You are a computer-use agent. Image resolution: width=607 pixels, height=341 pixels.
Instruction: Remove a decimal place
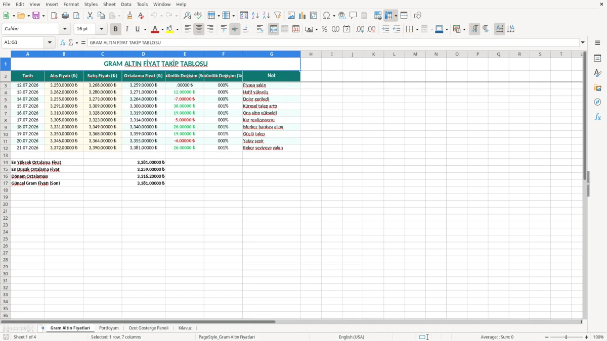371,29
